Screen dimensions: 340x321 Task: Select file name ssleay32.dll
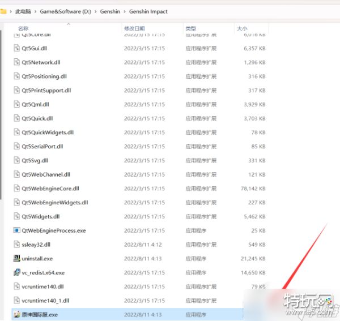[x=36, y=245]
